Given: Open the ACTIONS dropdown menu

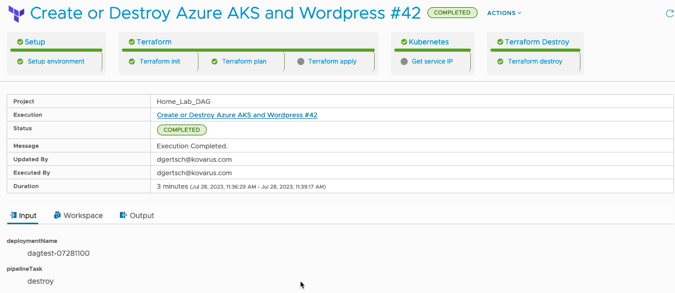Looking at the screenshot, I should (x=504, y=13).
